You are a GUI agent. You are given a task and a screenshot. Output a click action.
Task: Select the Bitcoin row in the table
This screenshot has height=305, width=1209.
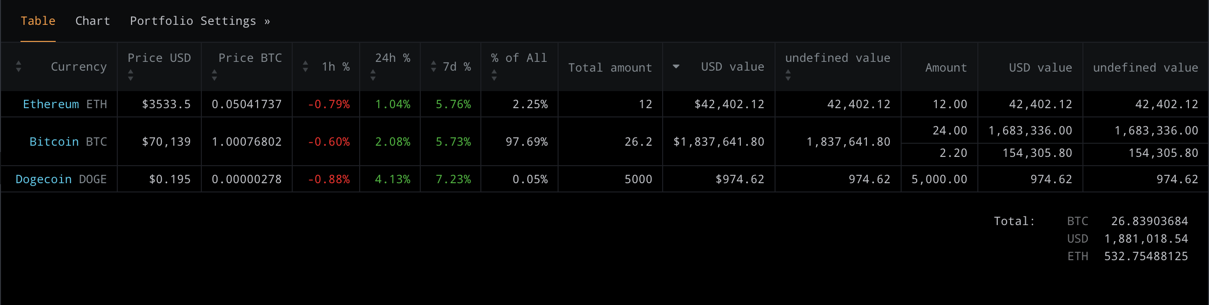(x=54, y=141)
